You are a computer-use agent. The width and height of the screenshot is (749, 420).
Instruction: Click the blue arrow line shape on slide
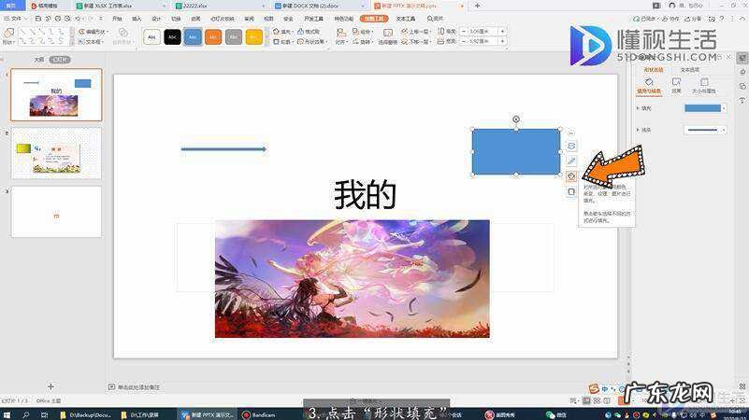point(223,149)
